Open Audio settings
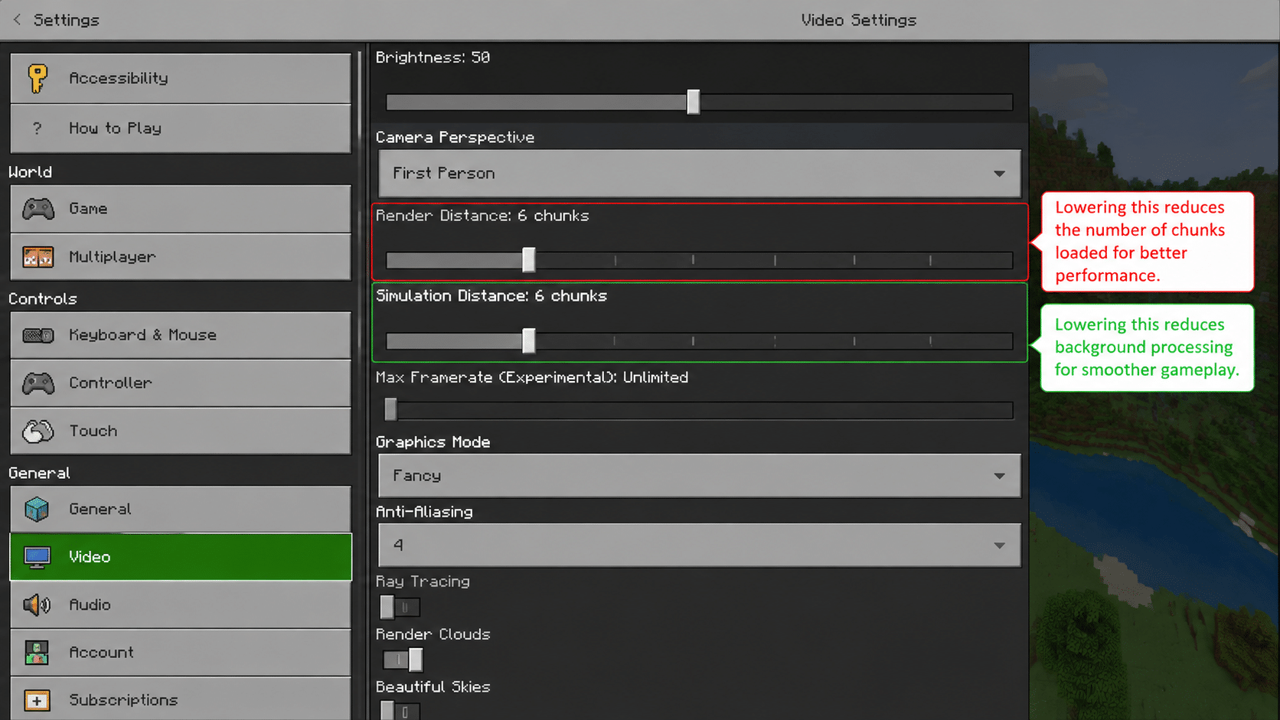This screenshot has height=720, width=1280. [181, 605]
